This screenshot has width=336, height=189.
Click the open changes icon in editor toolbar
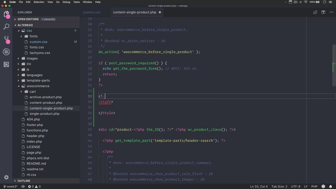point(315,12)
